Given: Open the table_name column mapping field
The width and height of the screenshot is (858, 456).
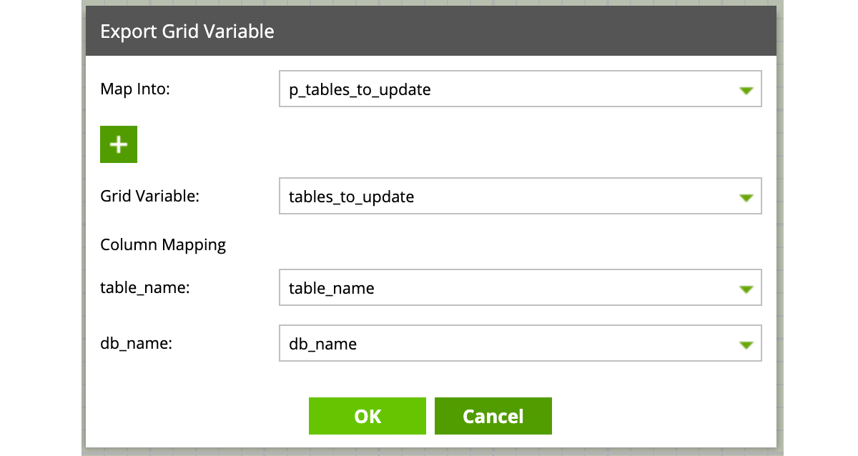Looking at the screenshot, I should 500,289.
